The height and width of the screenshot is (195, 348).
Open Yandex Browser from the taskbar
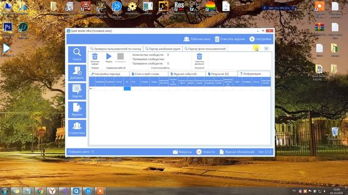pyautogui.click(x=52, y=191)
